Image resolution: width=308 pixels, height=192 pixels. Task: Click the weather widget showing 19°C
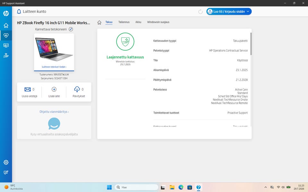(13, 187)
